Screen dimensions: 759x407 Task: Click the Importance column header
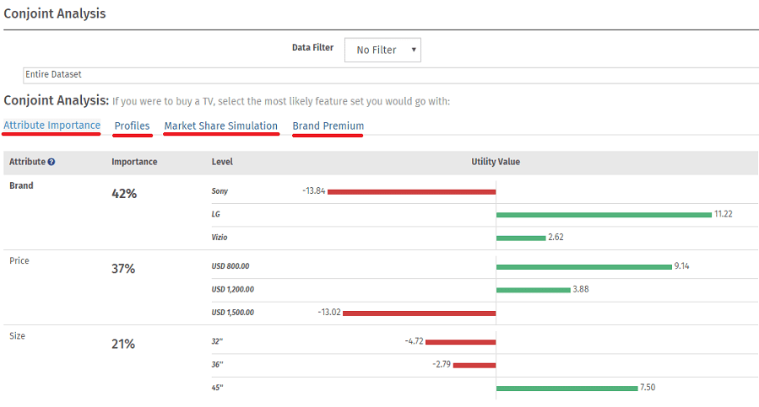(134, 162)
